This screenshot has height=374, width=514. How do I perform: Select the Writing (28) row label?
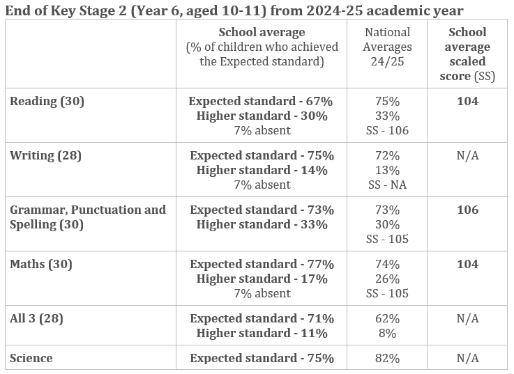[45, 155]
